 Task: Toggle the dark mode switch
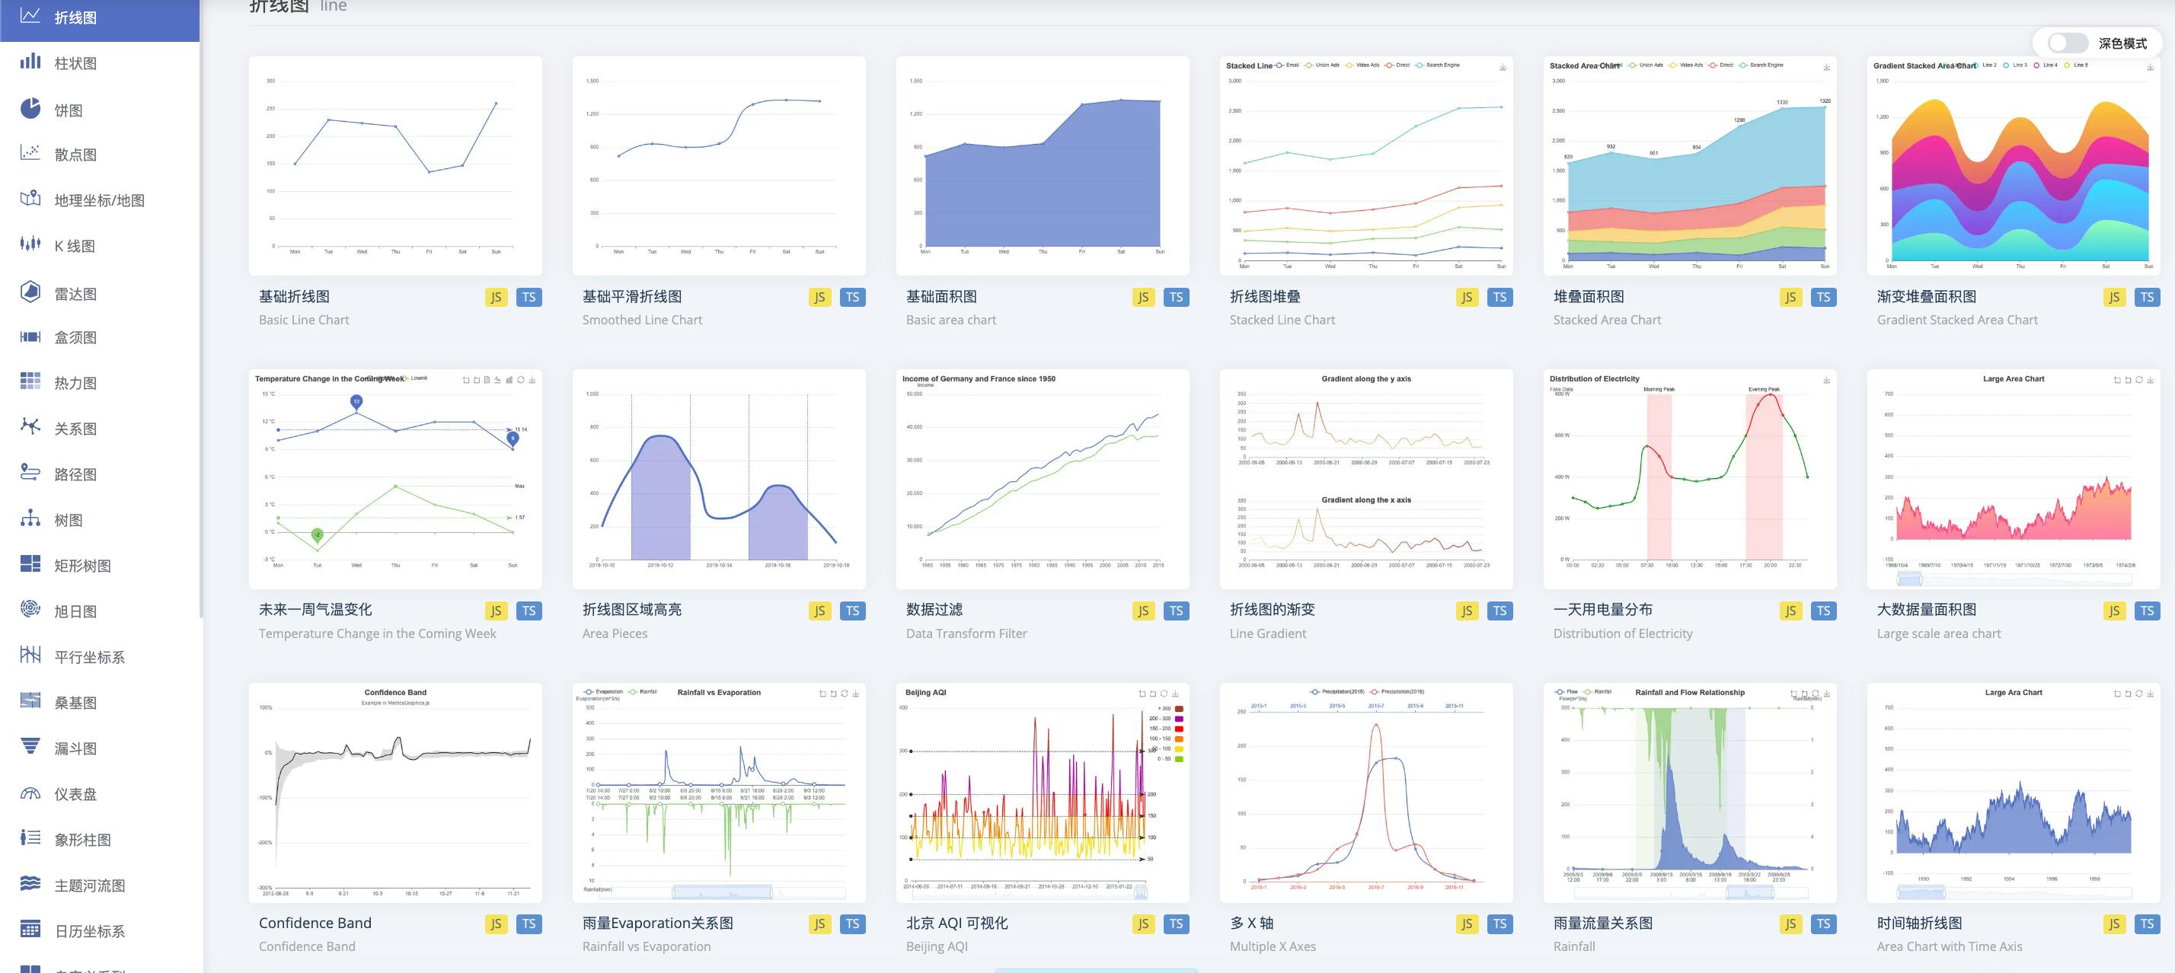pos(2067,43)
